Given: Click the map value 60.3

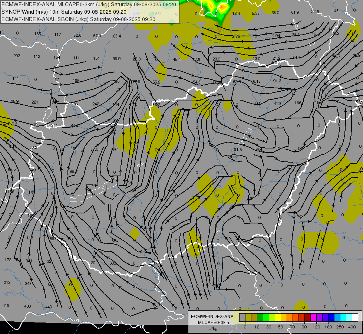Looking at the screenshot, I should point(113,263).
